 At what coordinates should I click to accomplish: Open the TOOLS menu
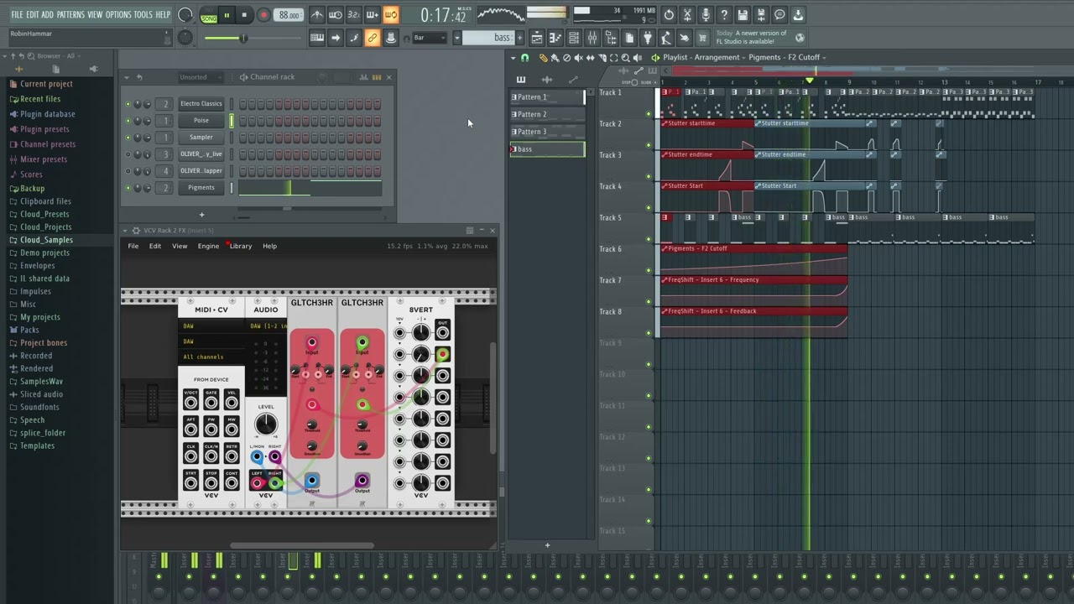tap(143, 15)
